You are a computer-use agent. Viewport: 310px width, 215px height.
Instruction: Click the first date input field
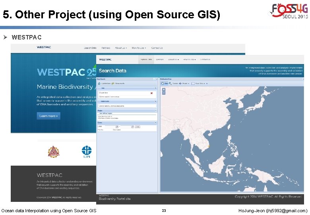110,127
